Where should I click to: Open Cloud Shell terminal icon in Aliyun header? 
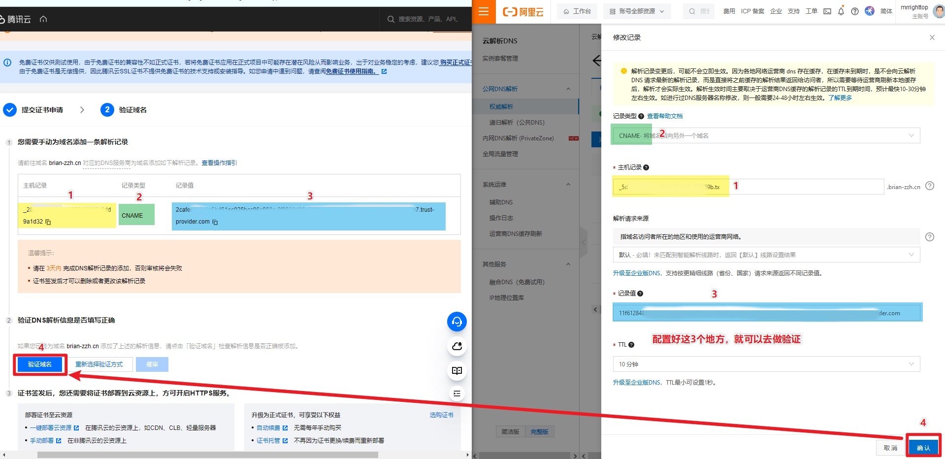(x=827, y=11)
